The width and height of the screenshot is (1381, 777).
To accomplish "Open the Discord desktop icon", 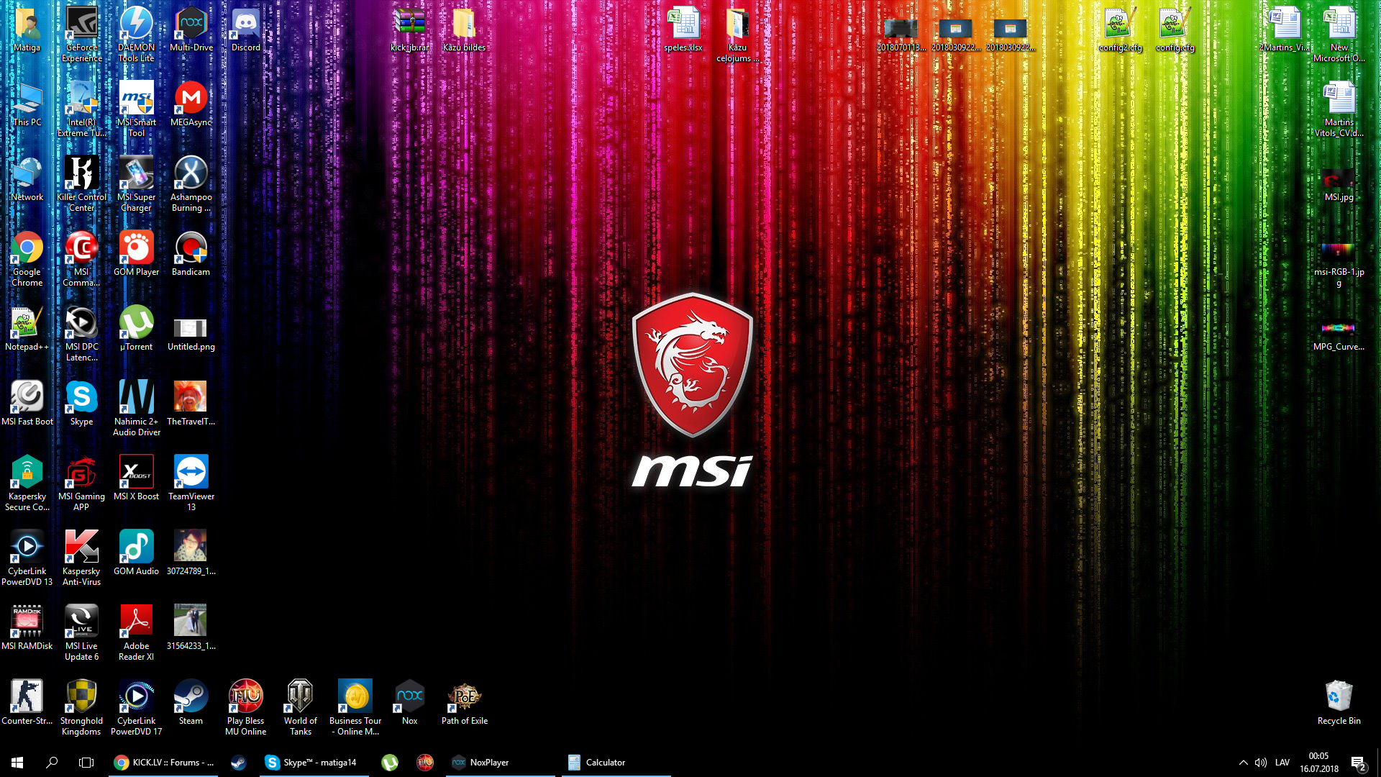I will click(245, 29).
